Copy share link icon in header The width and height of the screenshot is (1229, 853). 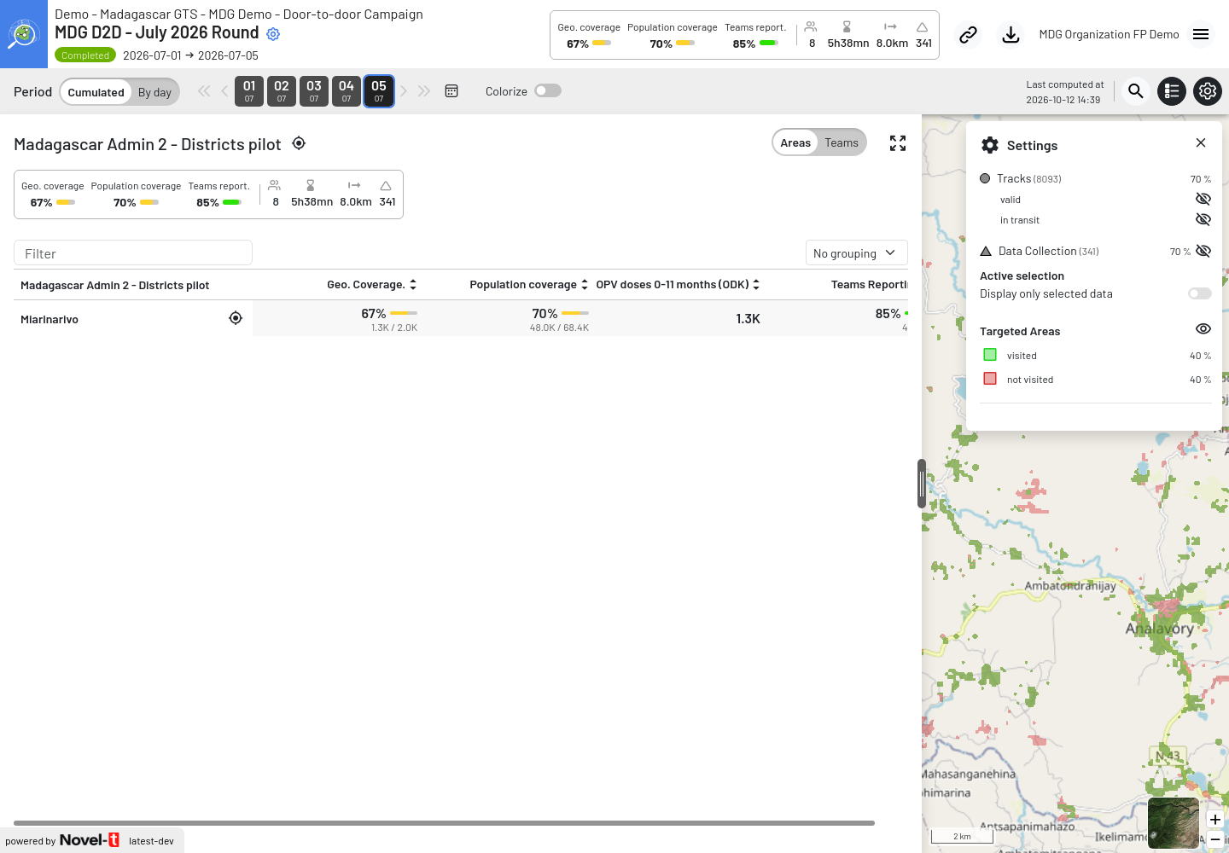pyautogui.click(x=968, y=35)
